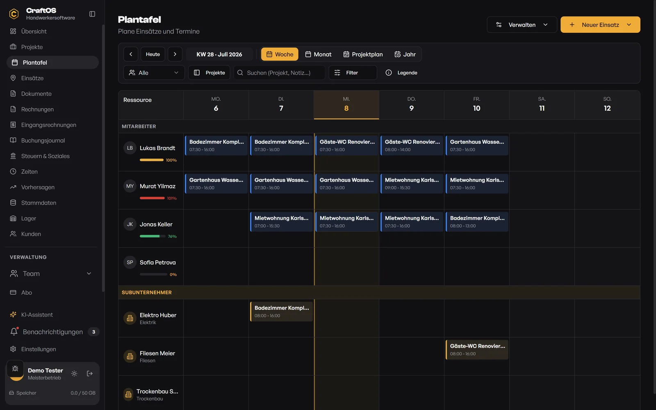Click the Demo Tester profile name
Image resolution: width=656 pixels, height=410 pixels.
[45, 370]
